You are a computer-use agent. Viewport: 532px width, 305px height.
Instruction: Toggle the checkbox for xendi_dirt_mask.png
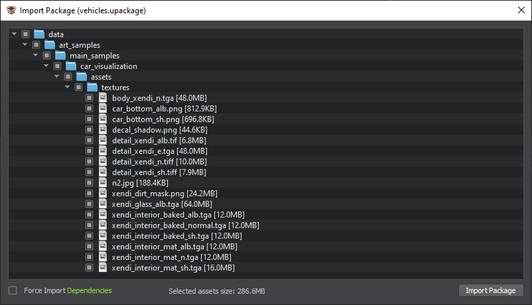(90, 194)
